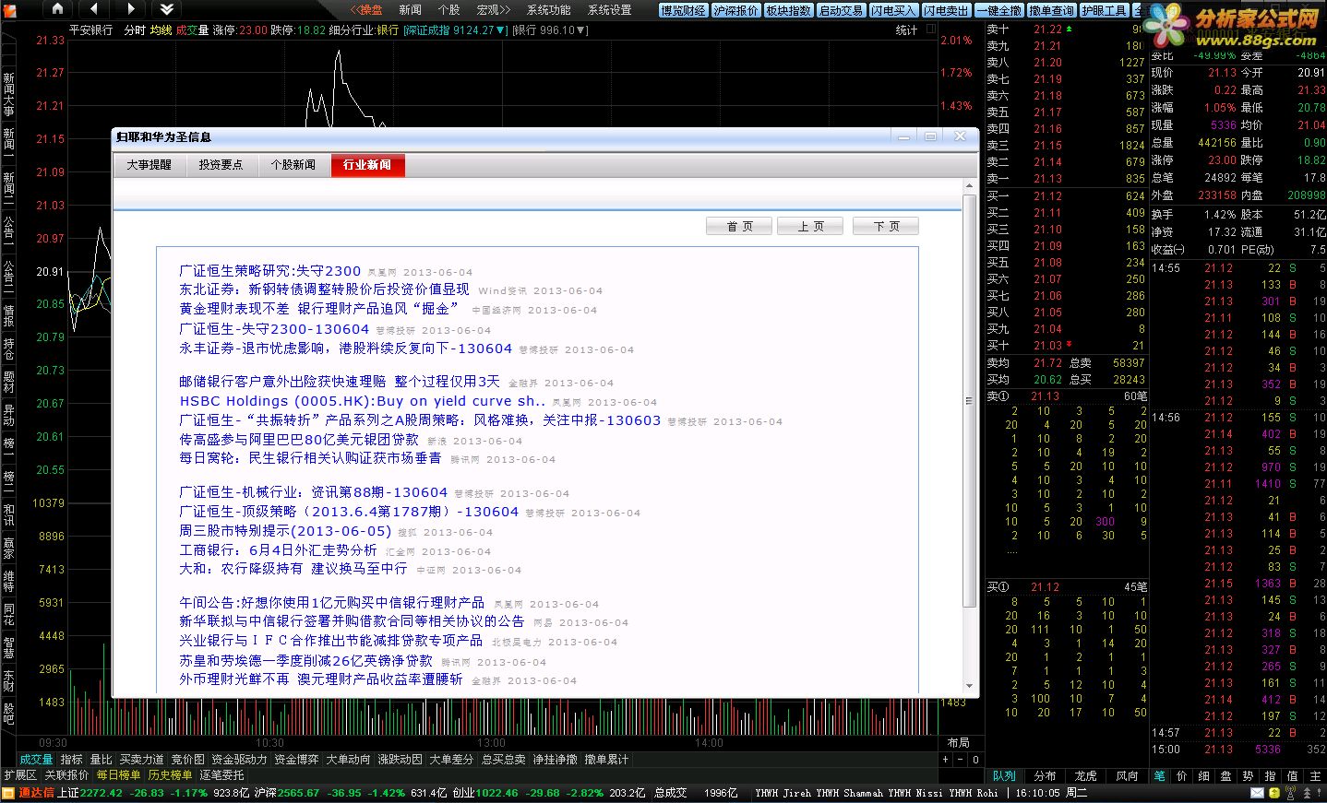Switch to 龙虎 tab in right panel
1327x803 pixels.
pyautogui.click(x=1086, y=776)
